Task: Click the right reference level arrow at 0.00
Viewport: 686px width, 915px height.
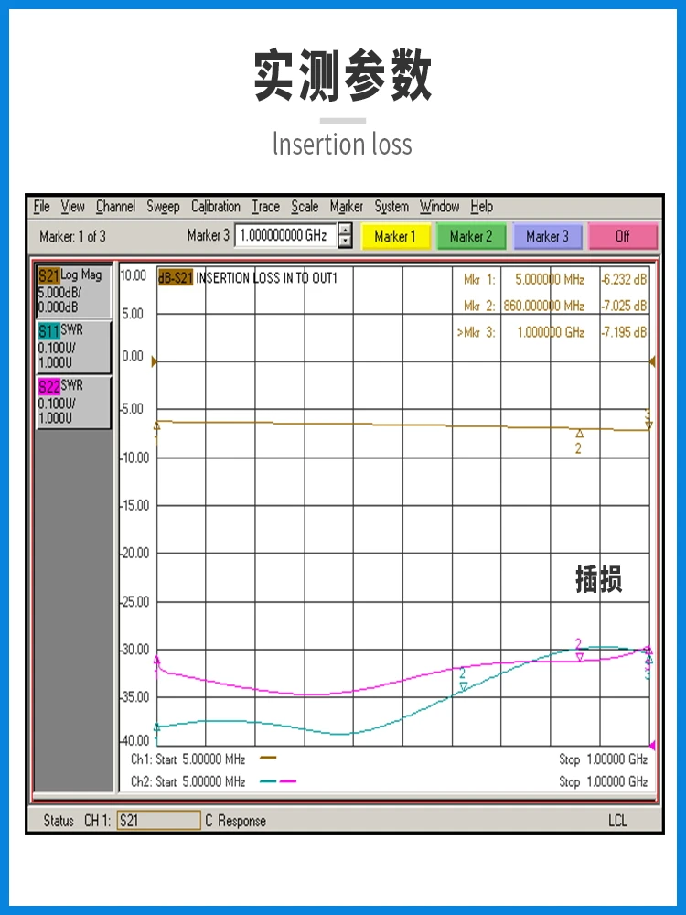Action: [652, 361]
